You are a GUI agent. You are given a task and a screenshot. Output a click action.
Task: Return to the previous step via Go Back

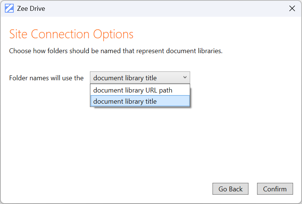tap(230, 189)
